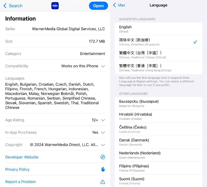Click the compass icon beside Developer Website
The image size is (207, 187).
click(x=103, y=157)
